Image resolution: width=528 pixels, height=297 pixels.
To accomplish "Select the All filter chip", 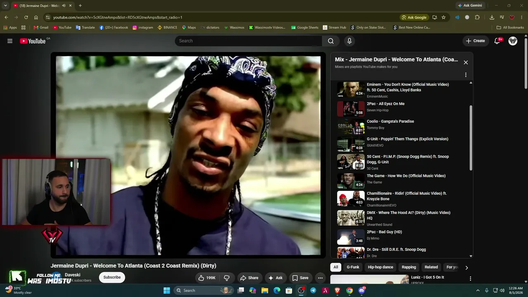I will [336, 267].
